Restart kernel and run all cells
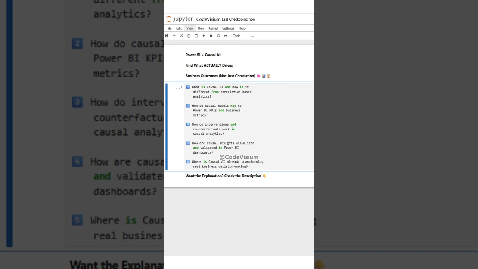The height and width of the screenshot is (269, 478). pyautogui.click(x=226, y=36)
